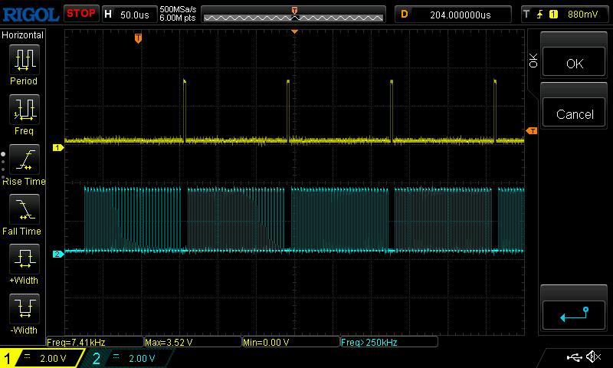Click the blue back arrow button
613x368 pixels.
click(x=574, y=315)
